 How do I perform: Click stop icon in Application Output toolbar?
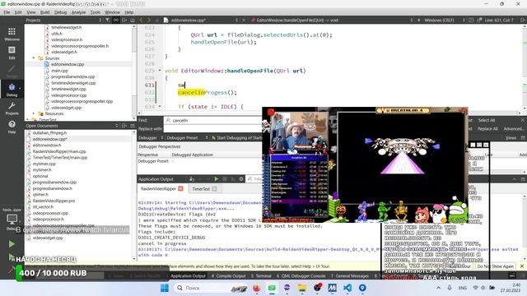(x=225, y=179)
